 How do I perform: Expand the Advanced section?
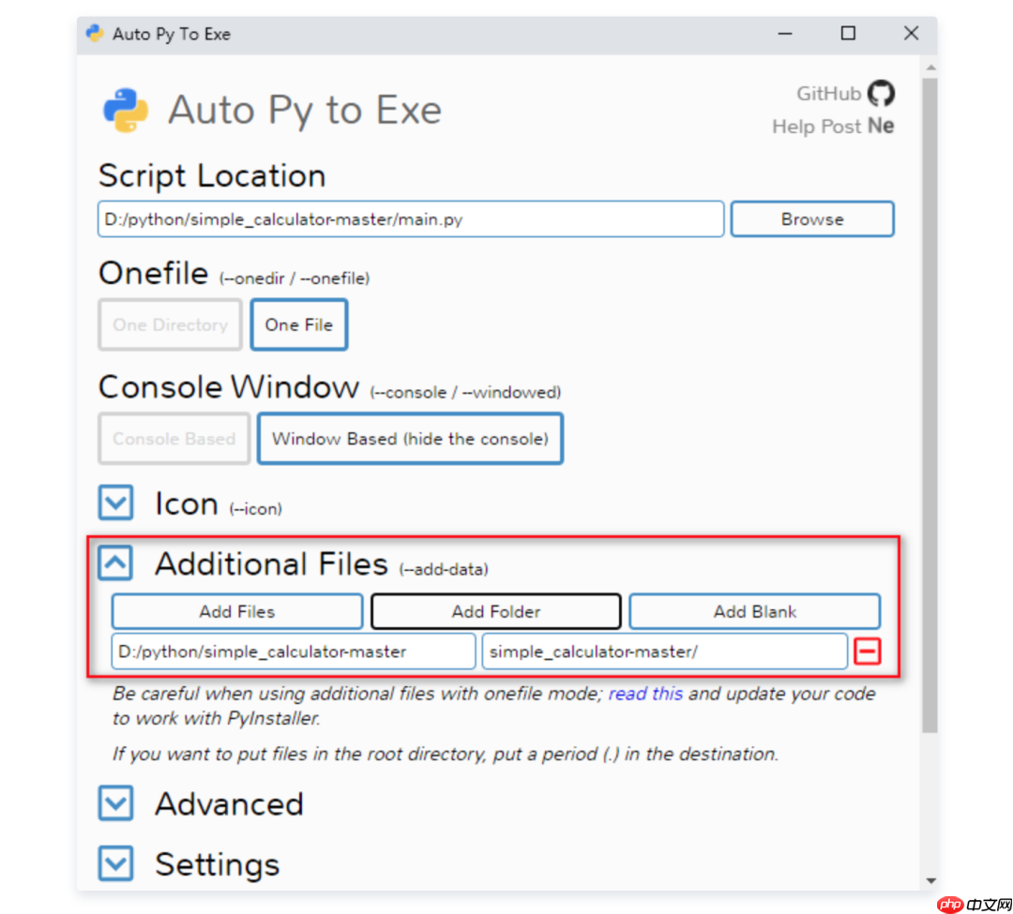pyautogui.click(x=114, y=803)
